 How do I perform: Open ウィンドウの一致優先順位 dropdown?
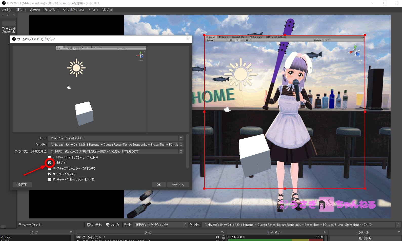[x=116, y=151]
